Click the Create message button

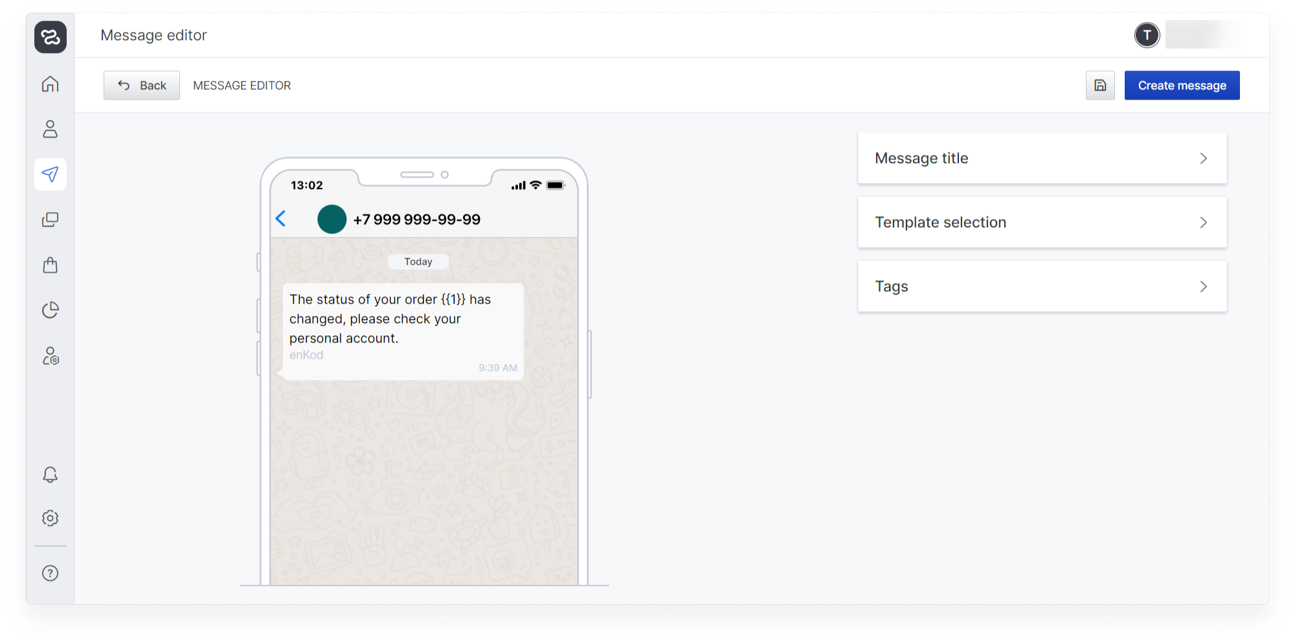point(1182,85)
